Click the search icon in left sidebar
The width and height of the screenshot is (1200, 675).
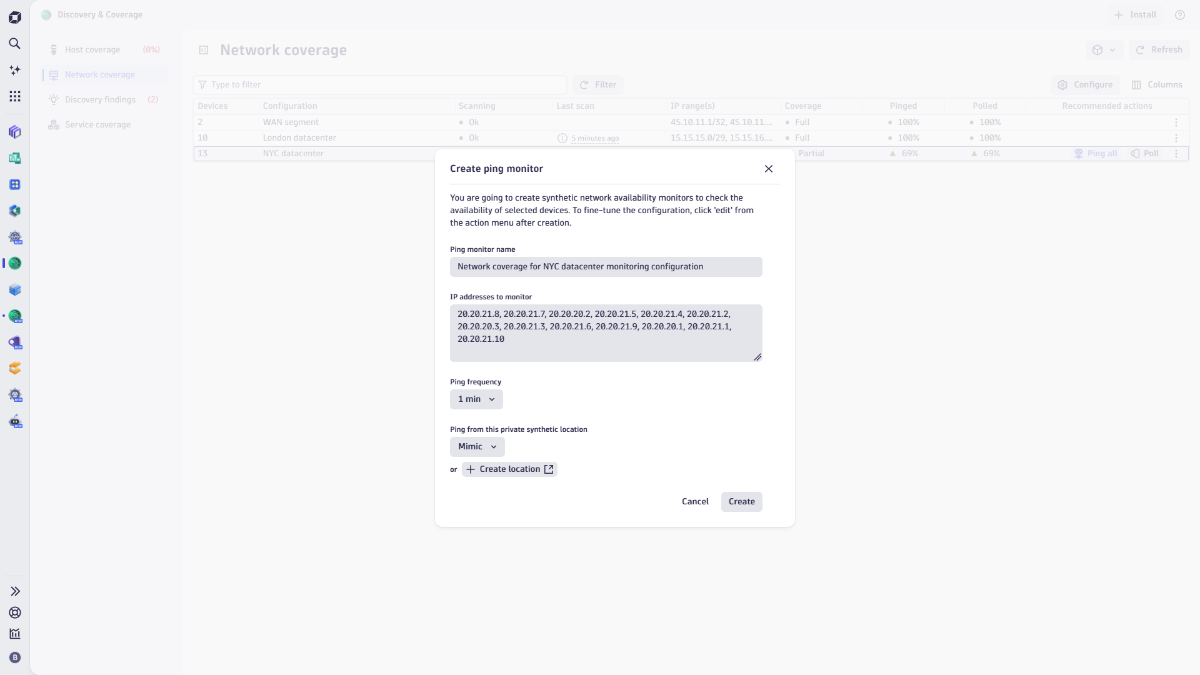pyautogui.click(x=14, y=44)
